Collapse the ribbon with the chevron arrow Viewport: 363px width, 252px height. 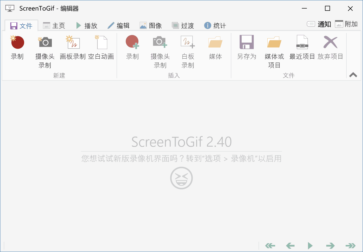(x=353, y=75)
